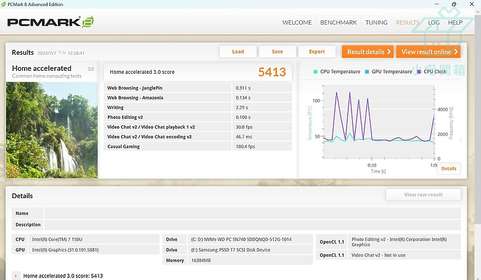Select Video Chat playback 1 v2 row

[x=198, y=127]
